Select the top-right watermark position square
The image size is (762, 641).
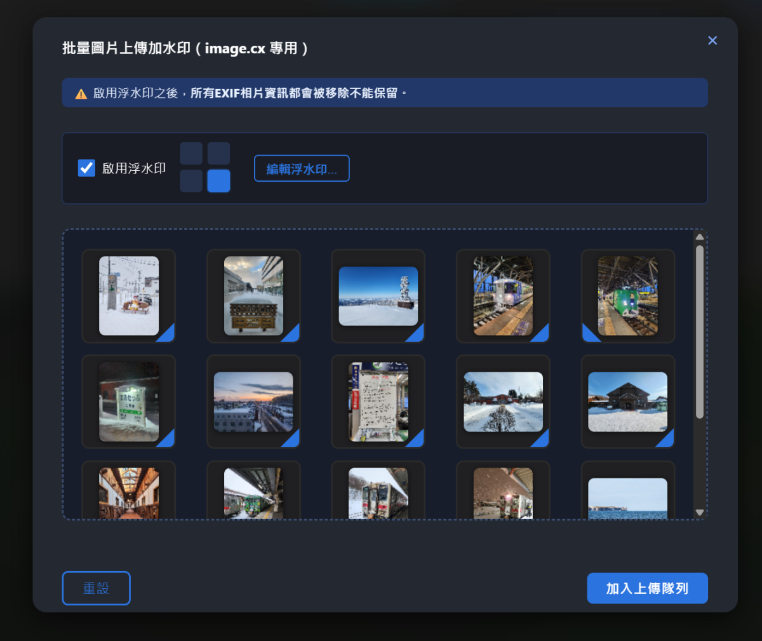click(x=218, y=153)
